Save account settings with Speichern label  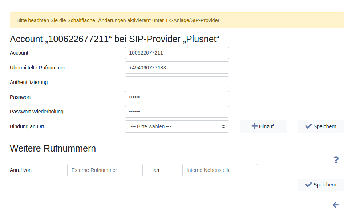coord(325,126)
